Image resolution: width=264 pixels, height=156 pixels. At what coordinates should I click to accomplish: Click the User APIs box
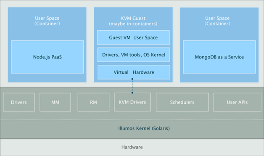[x=237, y=102]
